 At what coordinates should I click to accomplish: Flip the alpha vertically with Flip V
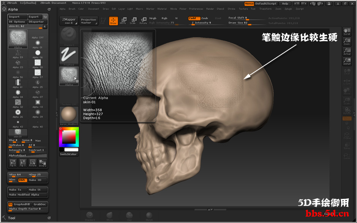coord(23,163)
